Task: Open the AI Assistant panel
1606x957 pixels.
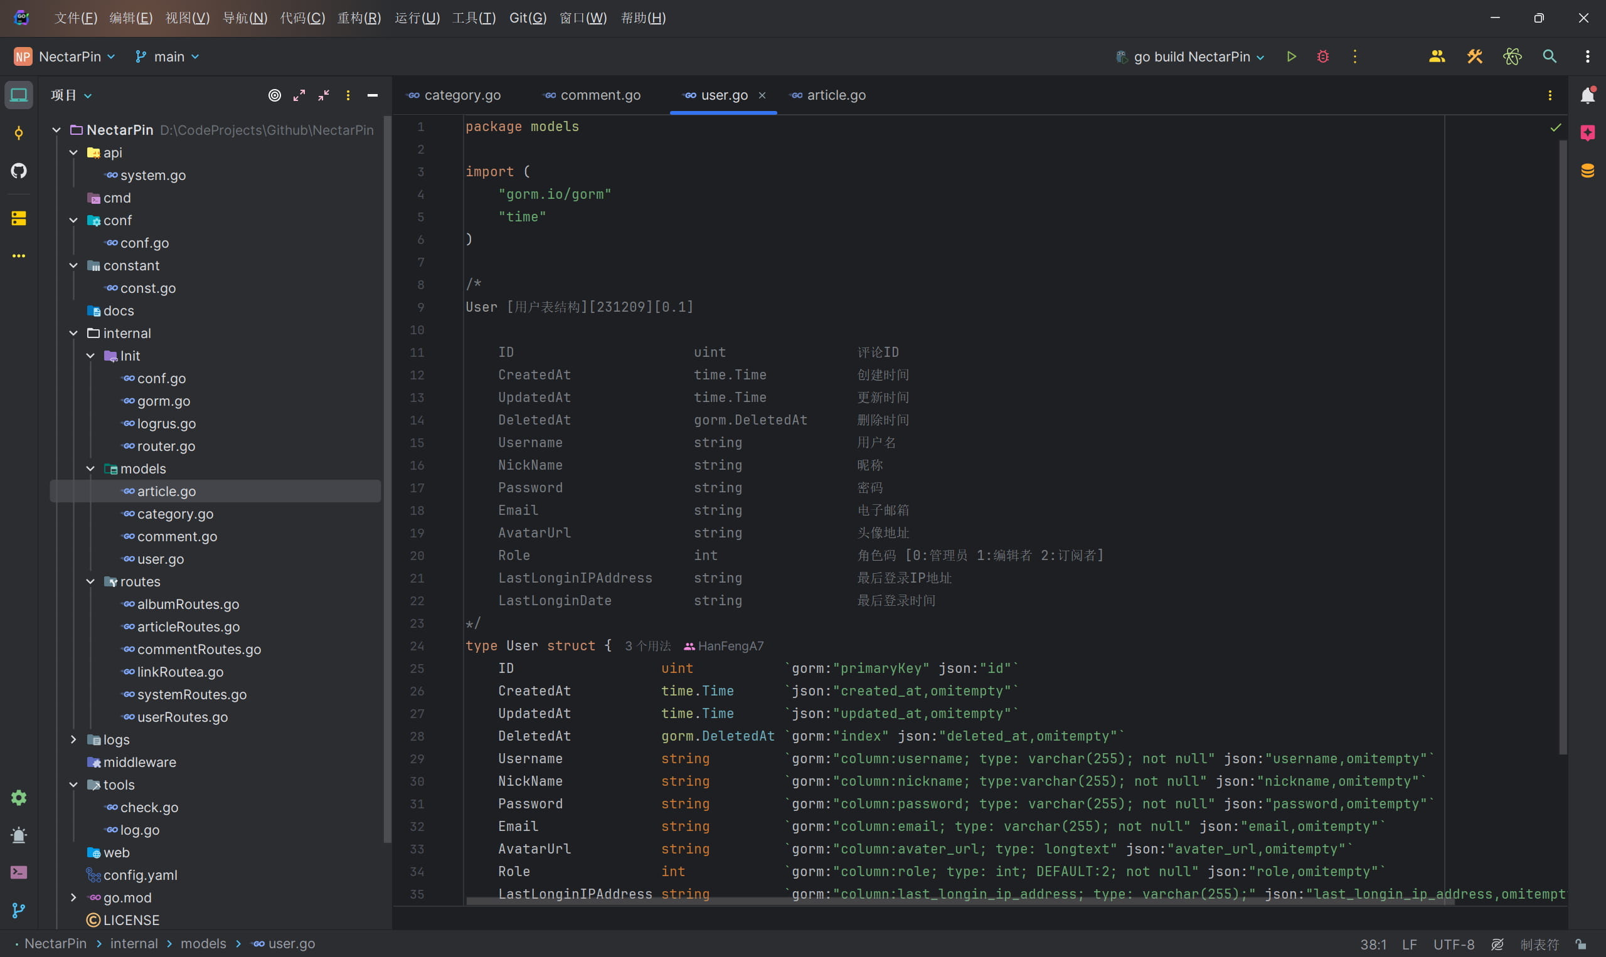Action: pyautogui.click(x=1588, y=132)
